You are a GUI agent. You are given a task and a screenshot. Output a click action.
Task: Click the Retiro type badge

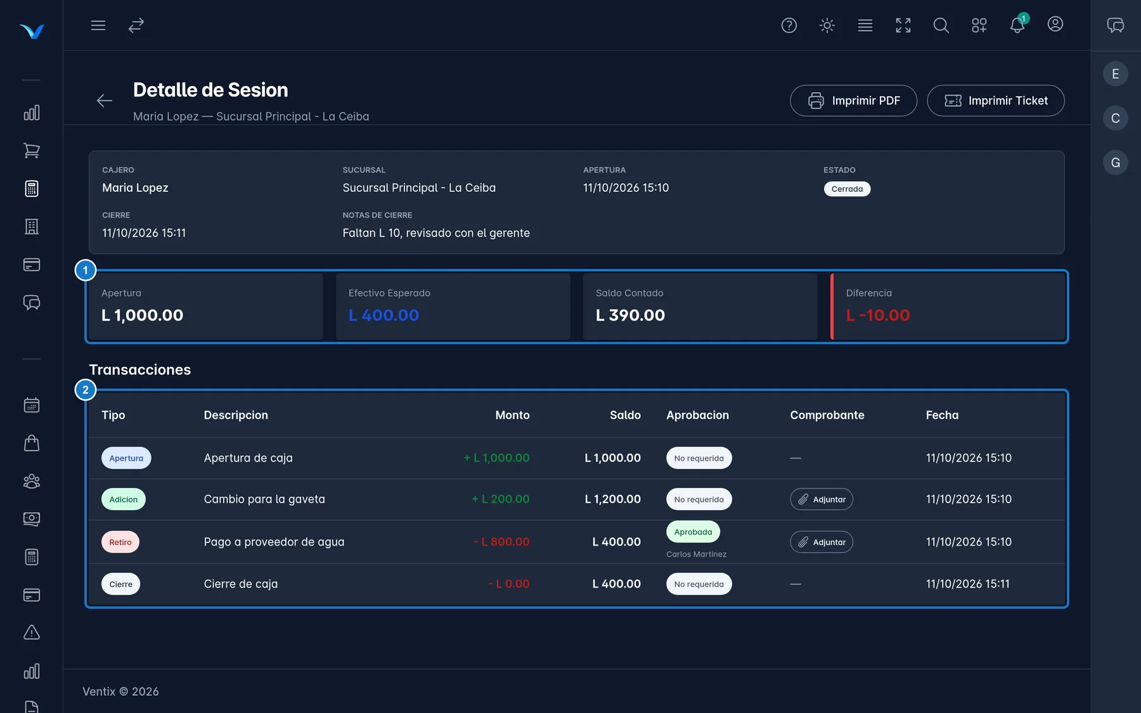pyautogui.click(x=120, y=542)
